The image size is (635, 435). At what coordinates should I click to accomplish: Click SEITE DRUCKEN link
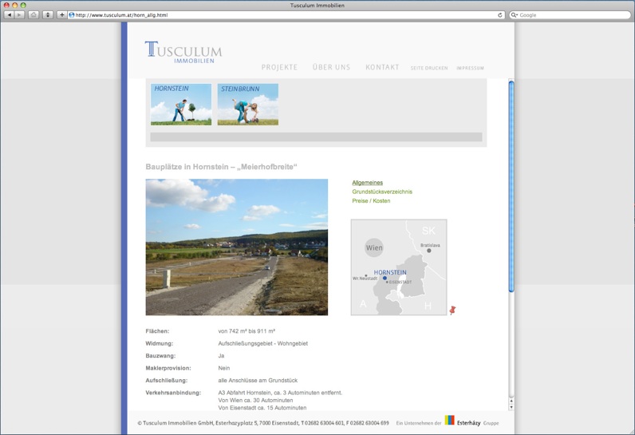[429, 68]
